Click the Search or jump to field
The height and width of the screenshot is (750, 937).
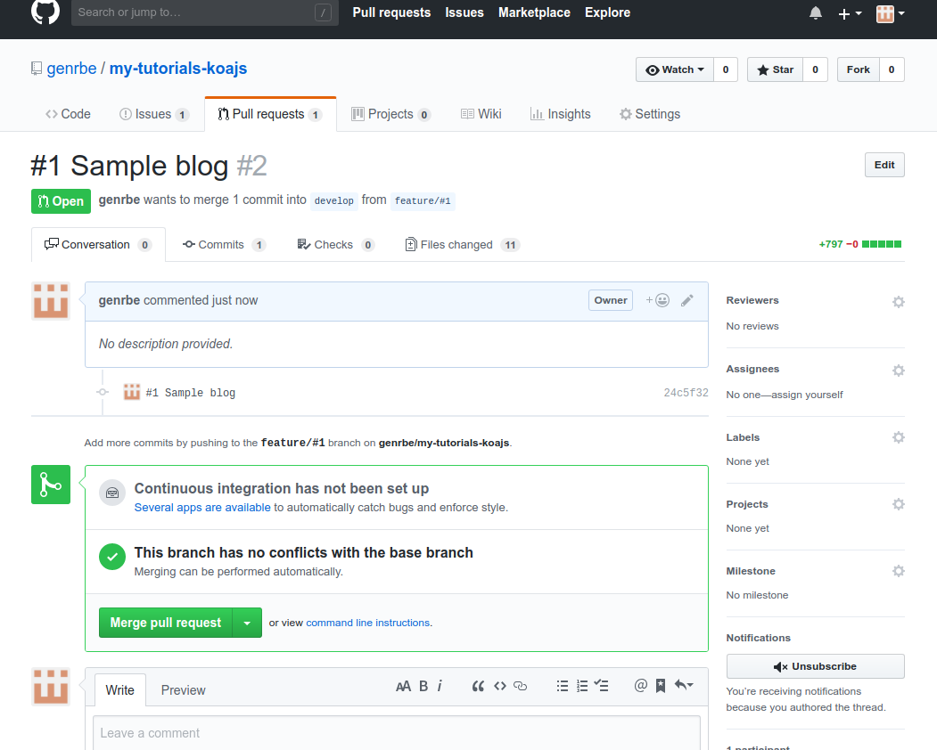pos(204,12)
